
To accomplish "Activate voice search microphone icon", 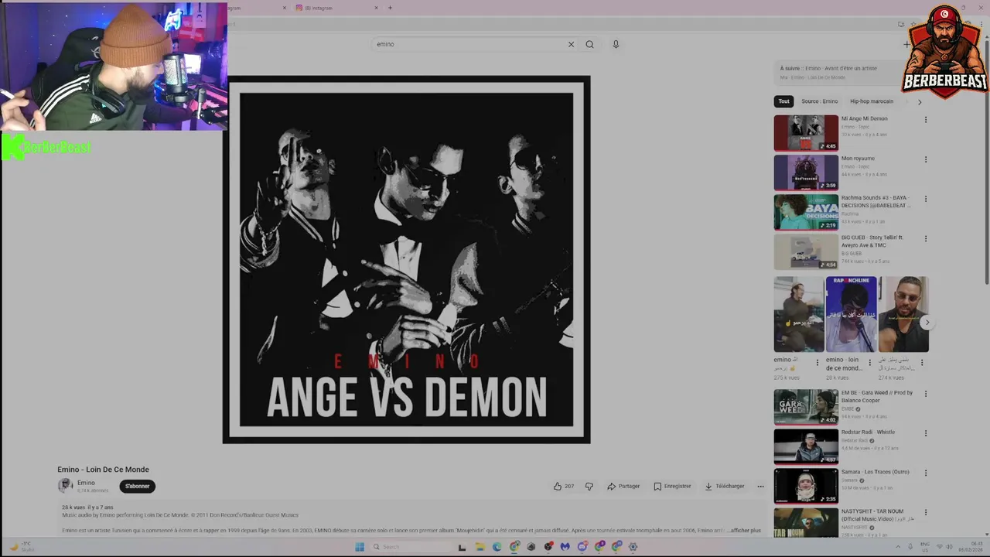I will coord(616,44).
